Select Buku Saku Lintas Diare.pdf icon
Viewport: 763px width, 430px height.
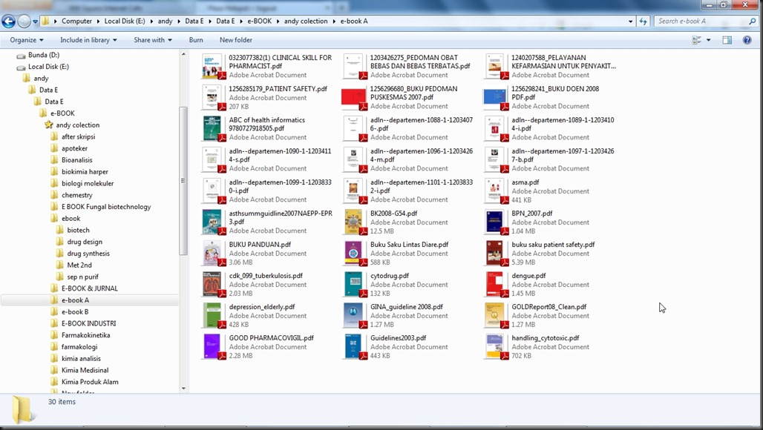354,253
